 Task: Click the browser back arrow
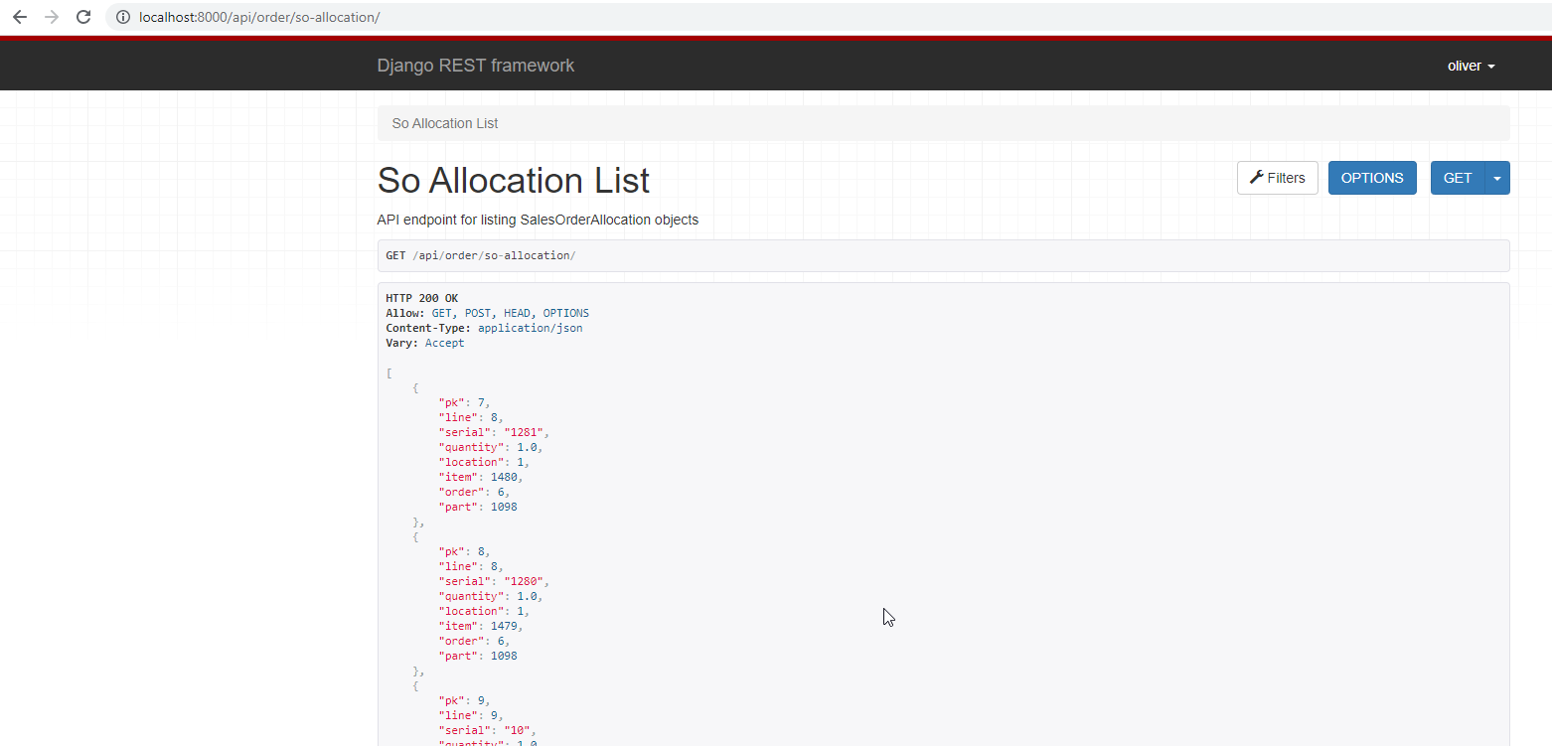click(18, 17)
